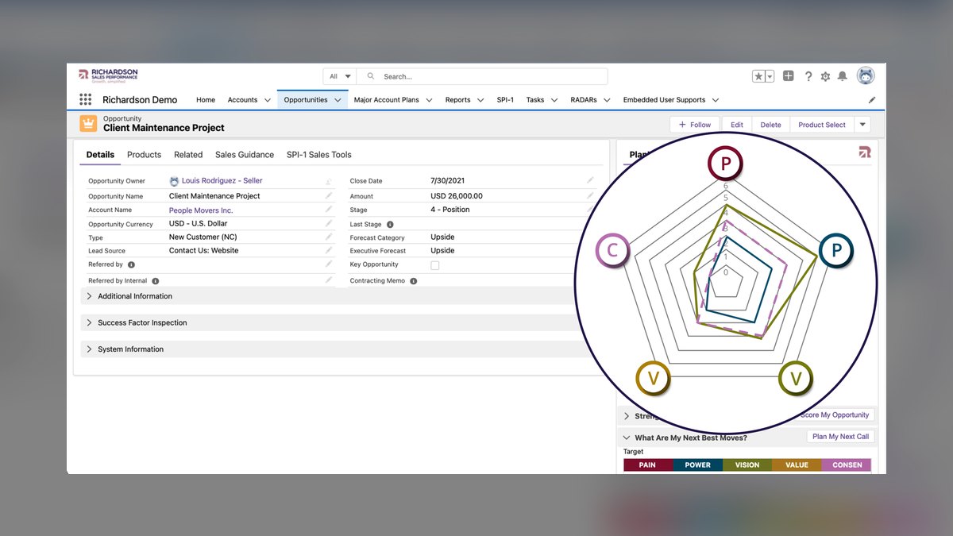The height and width of the screenshot is (536, 953).
Task: Open the search scope All dropdown
Action: point(340,76)
